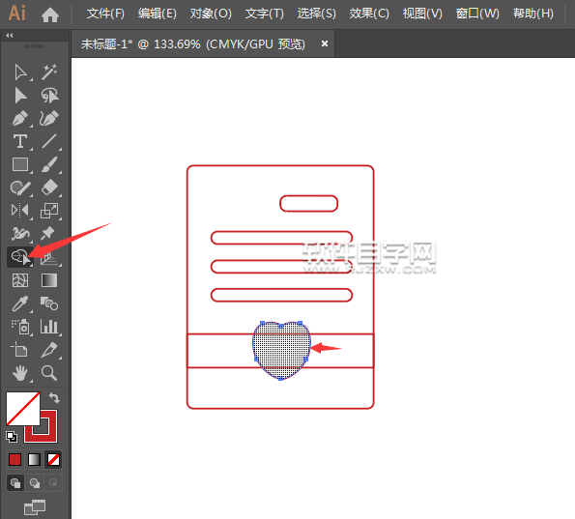Viewport: 575px width, 519px height.
Task: Click the bottom long rounded bar outline
Action: tap(281, 296)
